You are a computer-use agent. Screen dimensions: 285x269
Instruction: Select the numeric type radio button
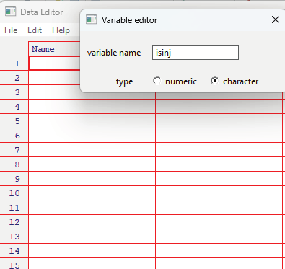point(157,81)
